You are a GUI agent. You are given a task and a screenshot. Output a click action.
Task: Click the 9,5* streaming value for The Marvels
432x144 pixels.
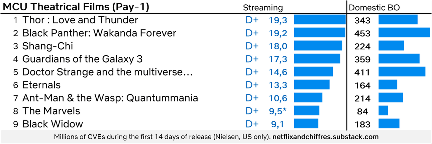pyautogui.click(x=278, y=111)
